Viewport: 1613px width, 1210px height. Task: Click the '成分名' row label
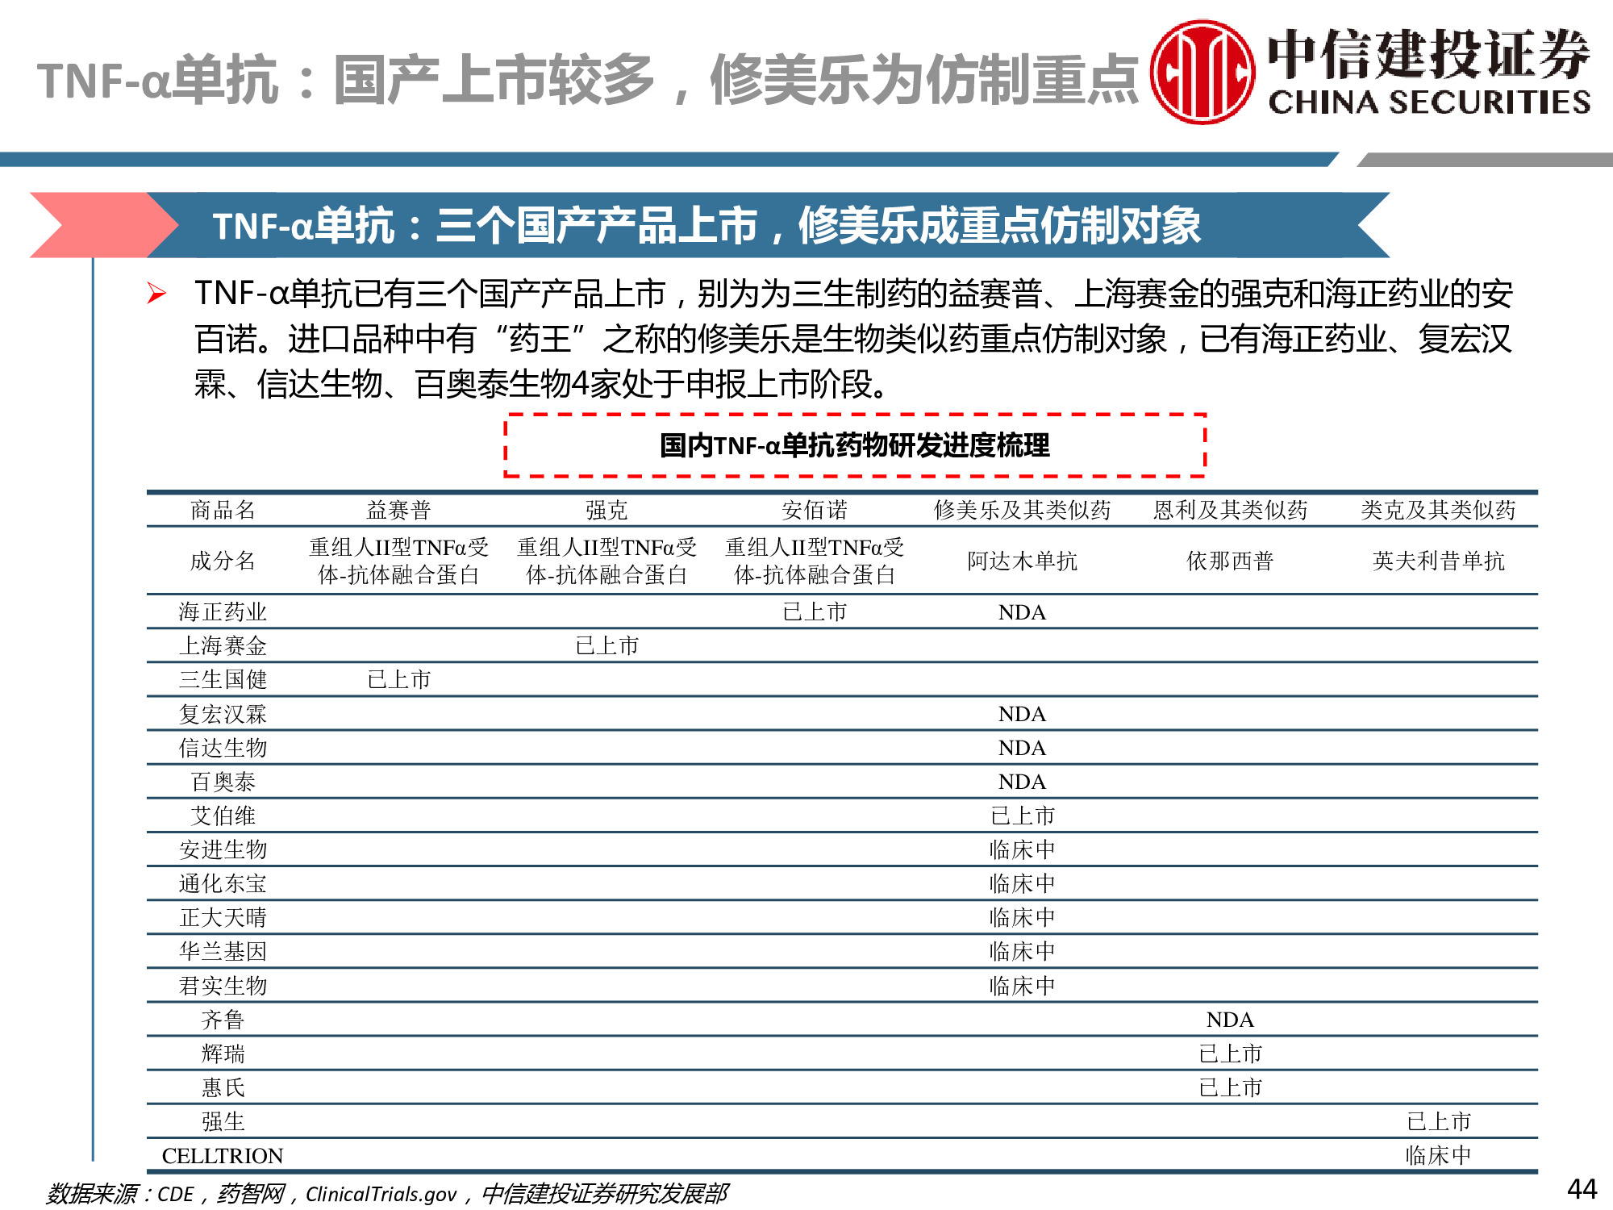pos(223,561)
